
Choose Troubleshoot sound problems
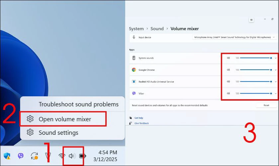[x=78, y=104]
